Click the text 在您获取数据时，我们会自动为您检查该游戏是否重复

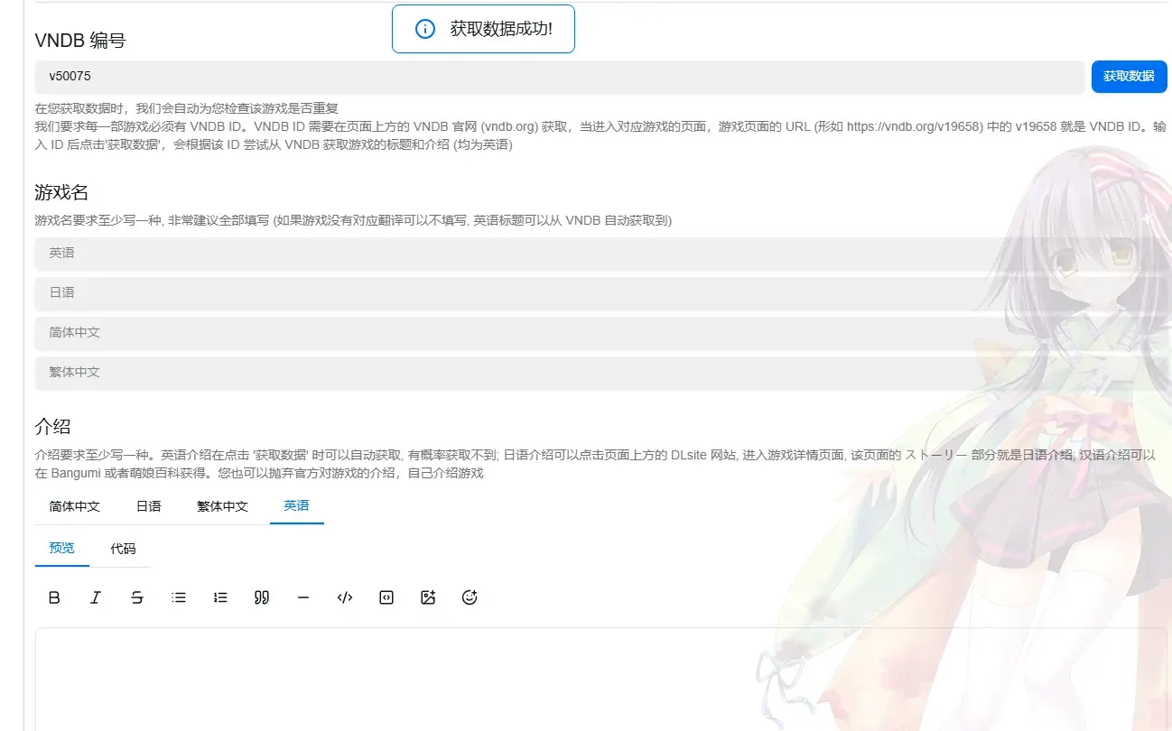[187, 109]
